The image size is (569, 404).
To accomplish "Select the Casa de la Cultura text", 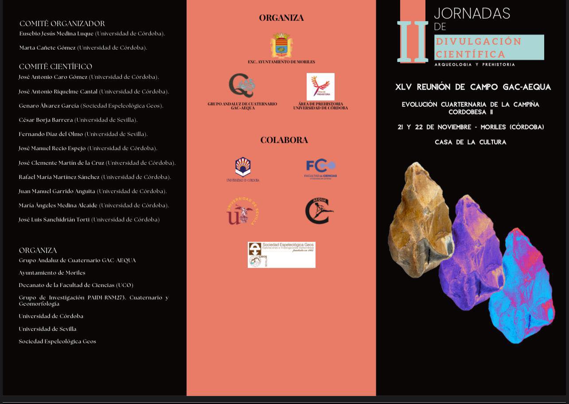I will click(470, 142).
